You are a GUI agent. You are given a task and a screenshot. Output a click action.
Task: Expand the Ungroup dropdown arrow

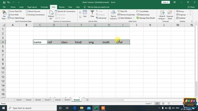tap(187, 15)
